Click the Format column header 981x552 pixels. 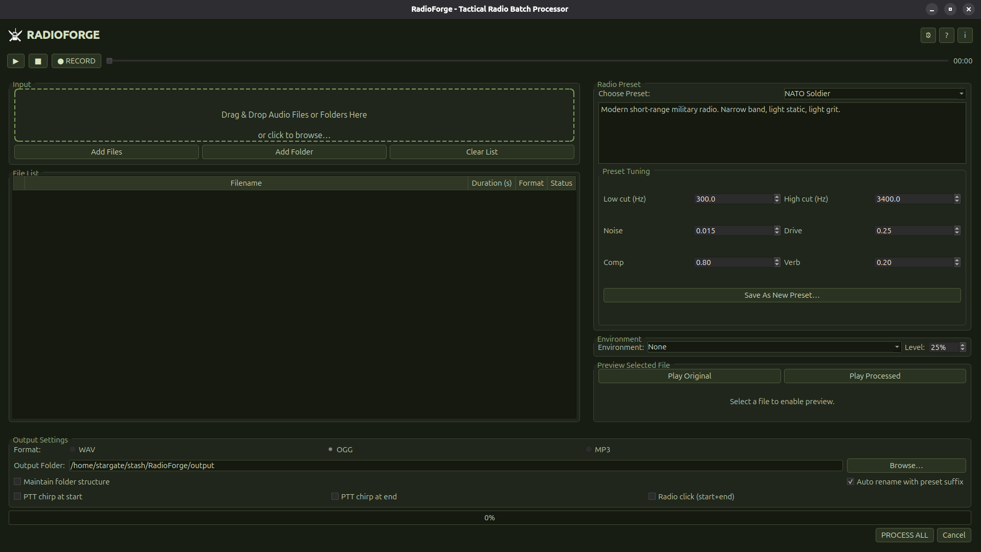[531, 183]
